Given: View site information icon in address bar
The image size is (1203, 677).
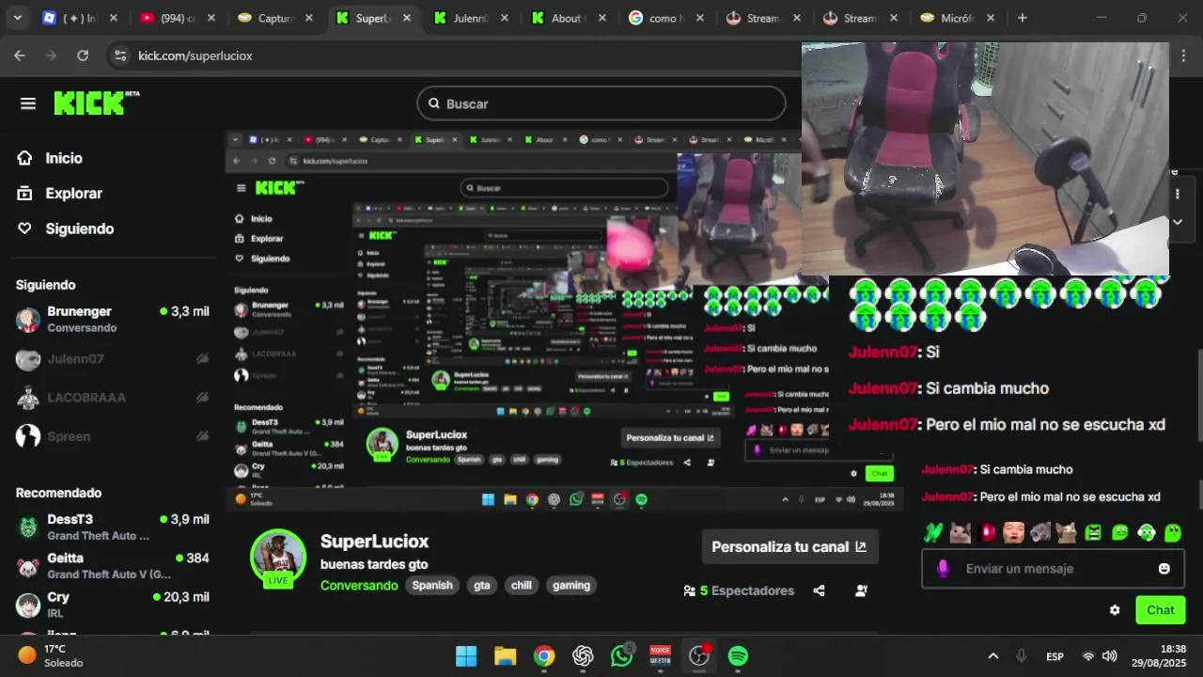Looking at the screenshot, I should click(x=119, y=55).
